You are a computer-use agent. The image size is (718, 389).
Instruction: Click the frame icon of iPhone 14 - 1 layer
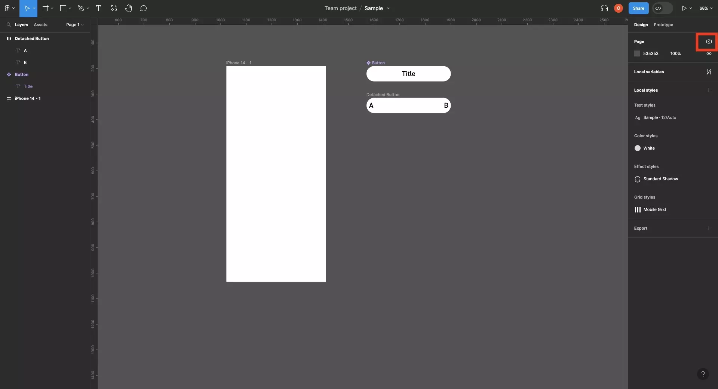tap(9, 98)
